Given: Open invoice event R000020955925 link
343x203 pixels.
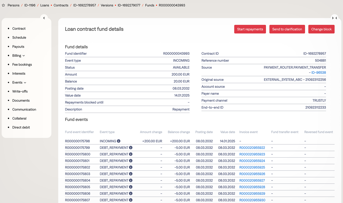Looking at the screenshot, I should tap(252, 167).
